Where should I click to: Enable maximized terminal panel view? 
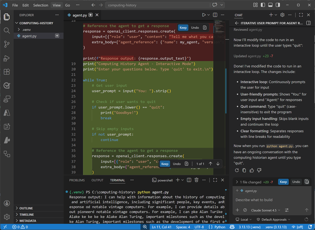(215, 180)
